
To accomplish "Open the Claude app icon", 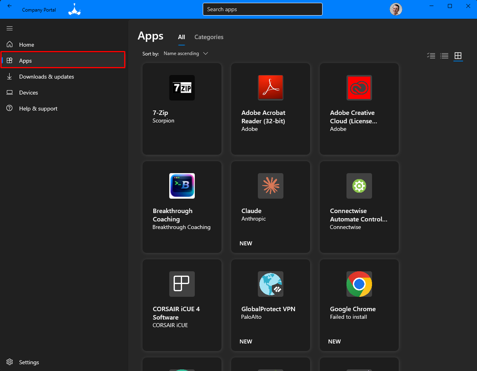I will click(x=270, y=186).
